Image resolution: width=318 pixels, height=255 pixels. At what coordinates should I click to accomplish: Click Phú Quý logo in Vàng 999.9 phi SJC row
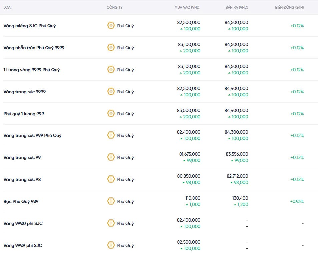coord(111,245)
